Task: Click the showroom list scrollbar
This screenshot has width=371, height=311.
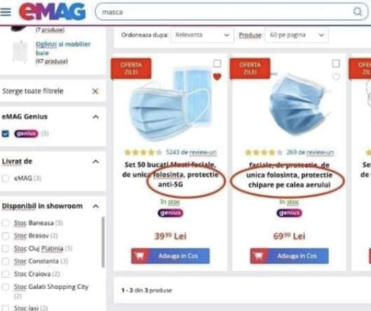Action: (x=103, y=242)
